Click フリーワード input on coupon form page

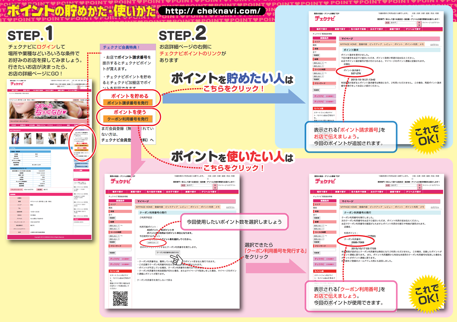(x=120, y=250)
